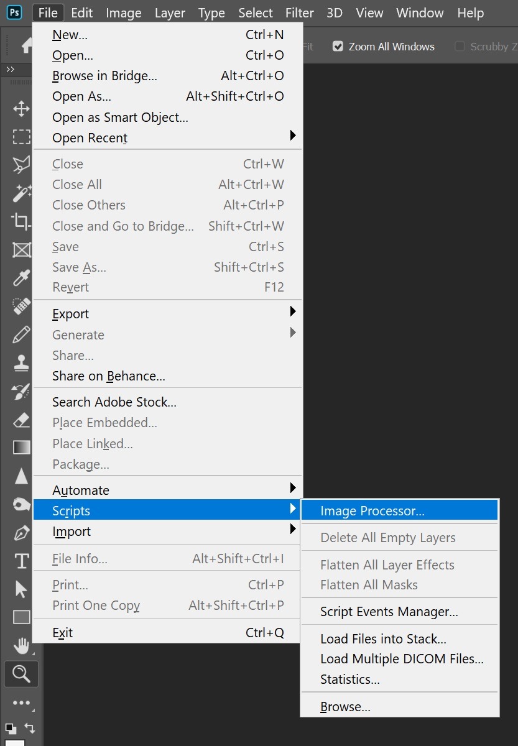Select the Hand tool
Screen dimensions: 518x746
[21, 645]
